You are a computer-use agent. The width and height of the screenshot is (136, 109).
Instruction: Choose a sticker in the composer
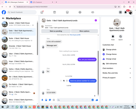coord(50,100)
